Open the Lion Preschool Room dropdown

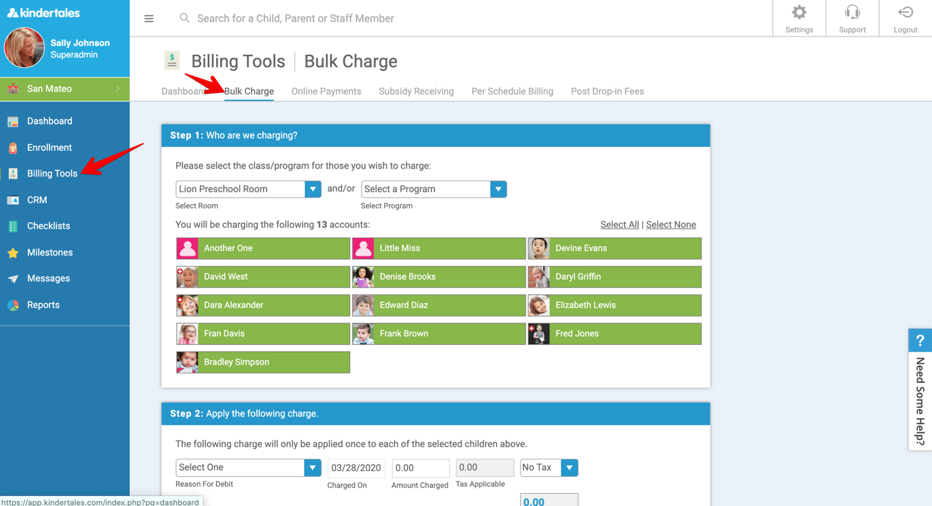248,189
